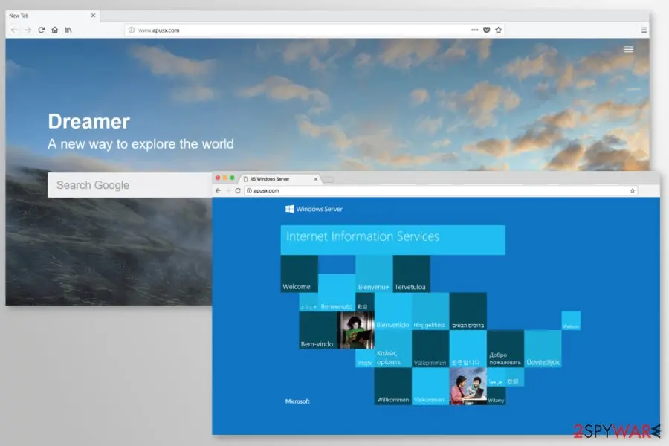This screenshot has height=446, width=669.
Task: Click the Dreamer heading
Action: point(88,122)
